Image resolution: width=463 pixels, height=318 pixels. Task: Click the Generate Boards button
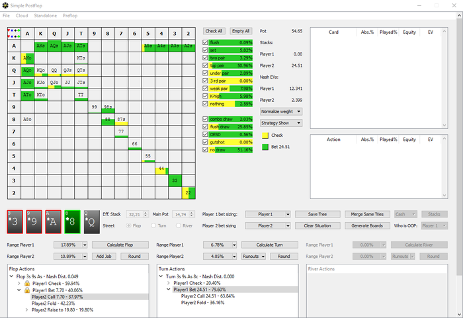367,226
